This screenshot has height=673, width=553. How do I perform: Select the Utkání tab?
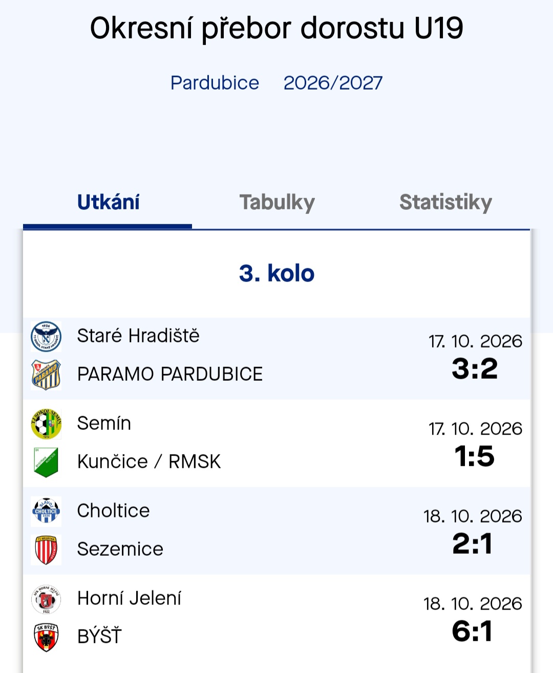pyautogui.click(x=108, y=203)
